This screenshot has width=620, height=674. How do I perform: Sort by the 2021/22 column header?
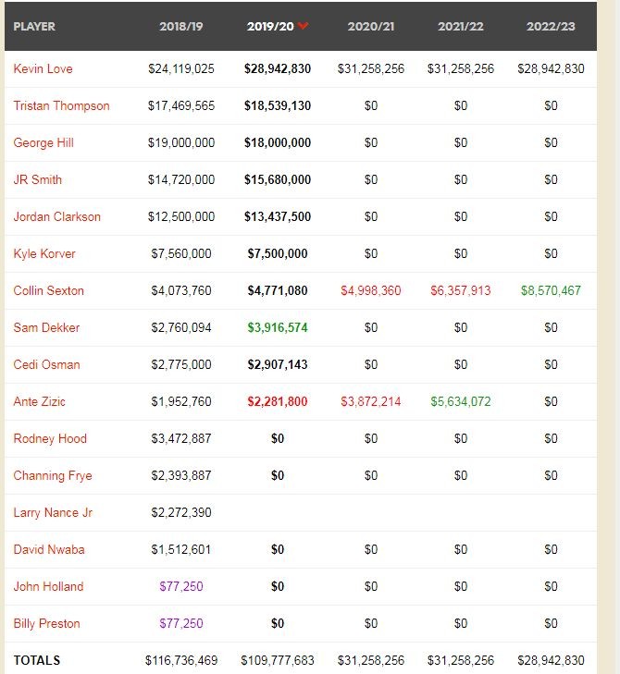click(461, 26)
